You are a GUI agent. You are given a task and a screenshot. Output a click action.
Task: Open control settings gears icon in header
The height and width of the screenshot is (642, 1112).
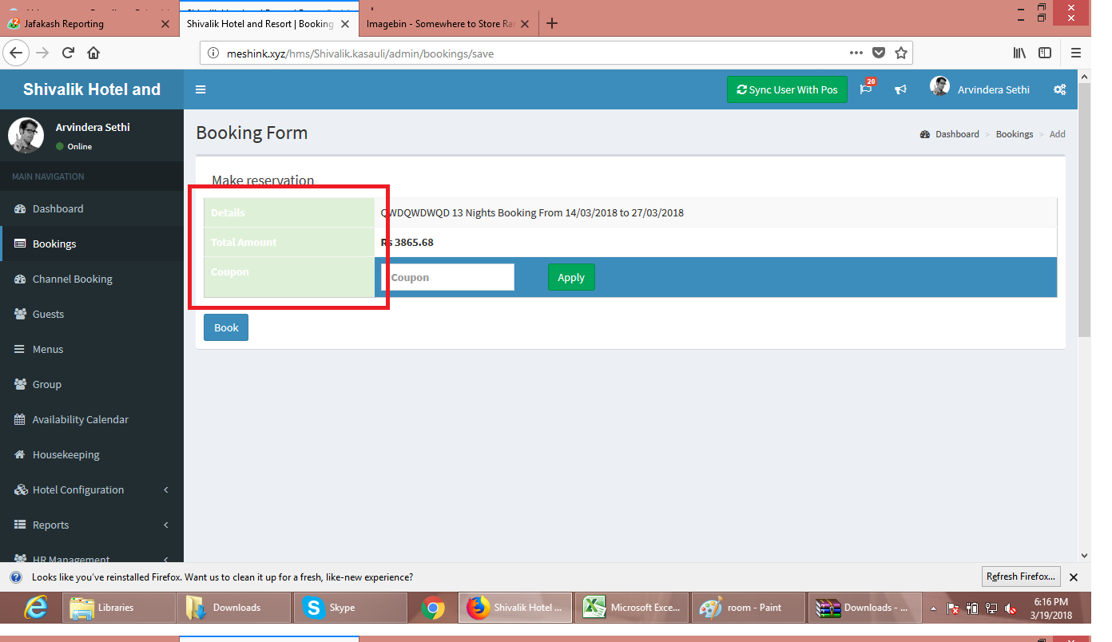tap(1059, 89)
